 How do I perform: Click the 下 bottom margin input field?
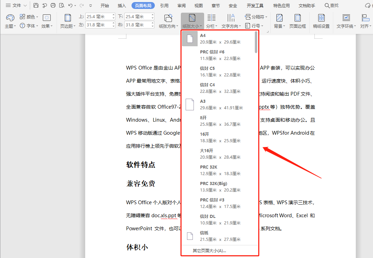pyautogui.click(x=137, y=16)
